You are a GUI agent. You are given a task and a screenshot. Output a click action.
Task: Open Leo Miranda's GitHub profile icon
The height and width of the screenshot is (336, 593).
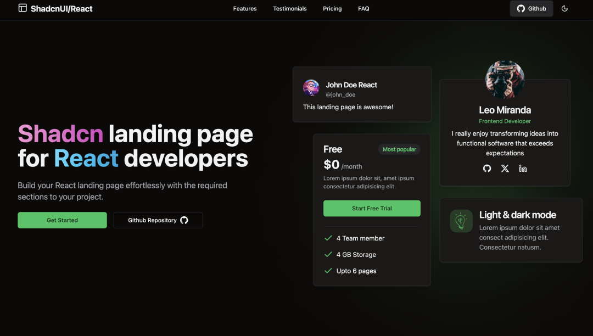[487, 169]
